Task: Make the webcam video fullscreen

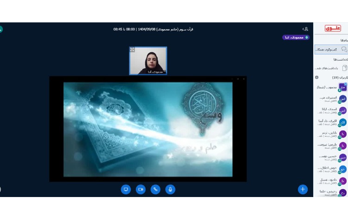Action: pyautogui.click(x=132, y=49)
